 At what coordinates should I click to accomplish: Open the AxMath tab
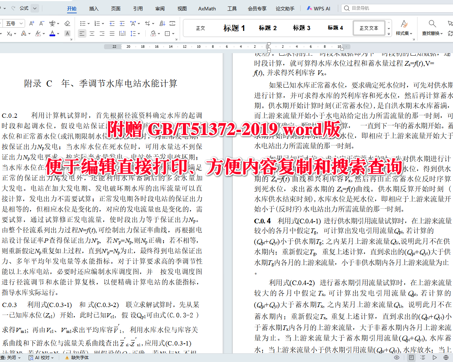click(207, 9)
